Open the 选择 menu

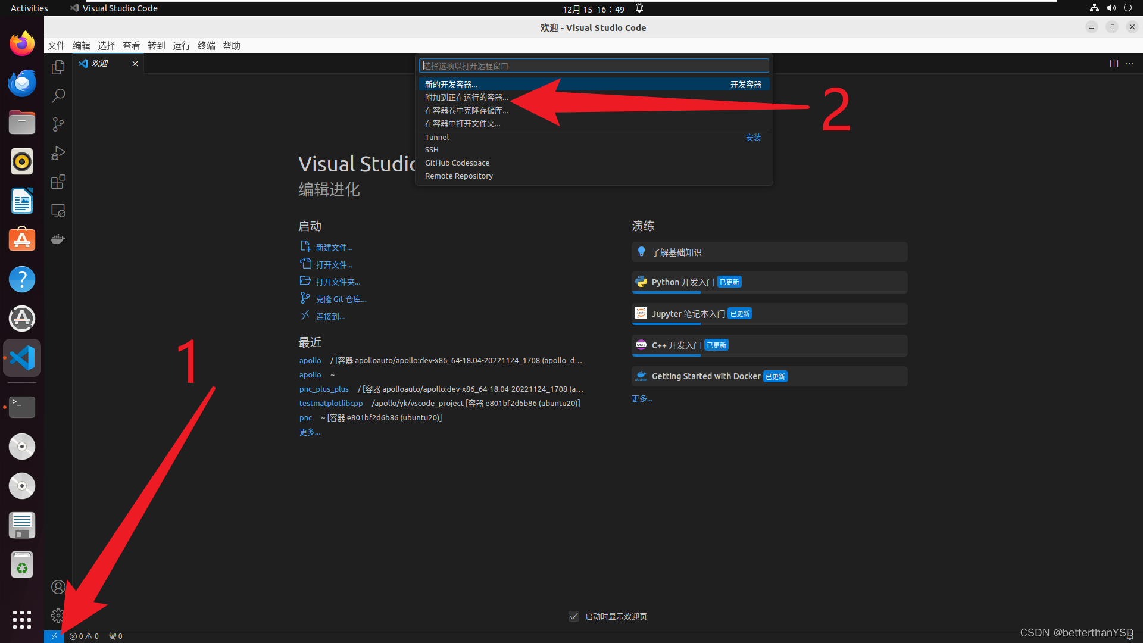[x=107, y=46]
